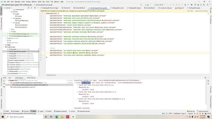
Task: Click the green Run app icon
Action: (168, 5)
